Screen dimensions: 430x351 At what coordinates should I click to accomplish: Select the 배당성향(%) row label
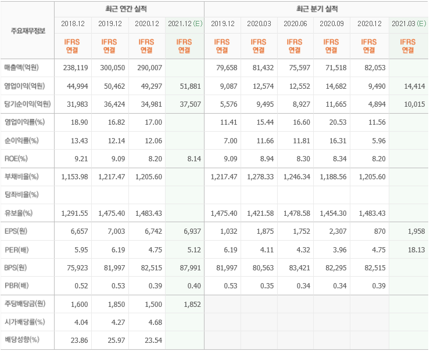coord(22,340)
